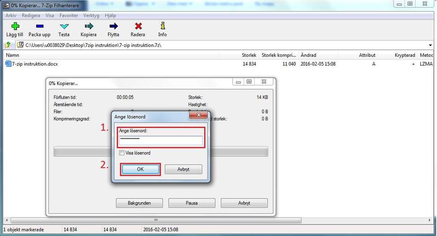This screenshot has width=437, height=236.
Task: Maximize the 0% Kopierar progress dialog
Action: click(x=249, y=82)
